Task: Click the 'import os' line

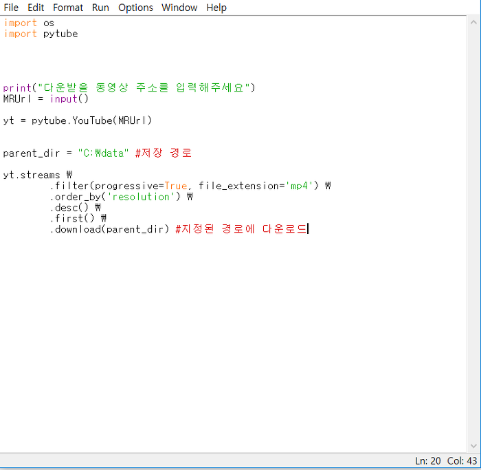Action: pyautogui.click(x=29, y=23)
